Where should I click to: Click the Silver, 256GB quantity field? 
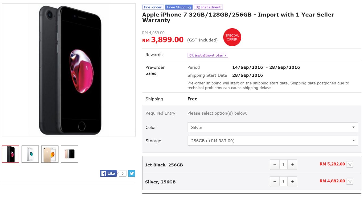coord(283,182)
